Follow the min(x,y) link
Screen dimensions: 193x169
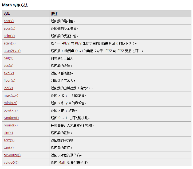point(11,103)
